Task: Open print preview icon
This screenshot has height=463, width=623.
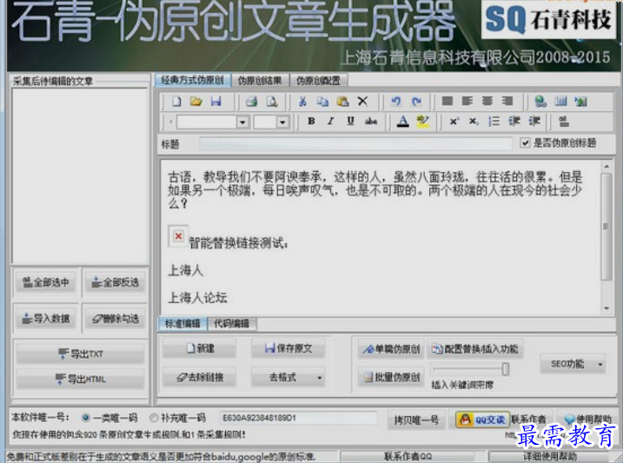Action: coord(272,102)
